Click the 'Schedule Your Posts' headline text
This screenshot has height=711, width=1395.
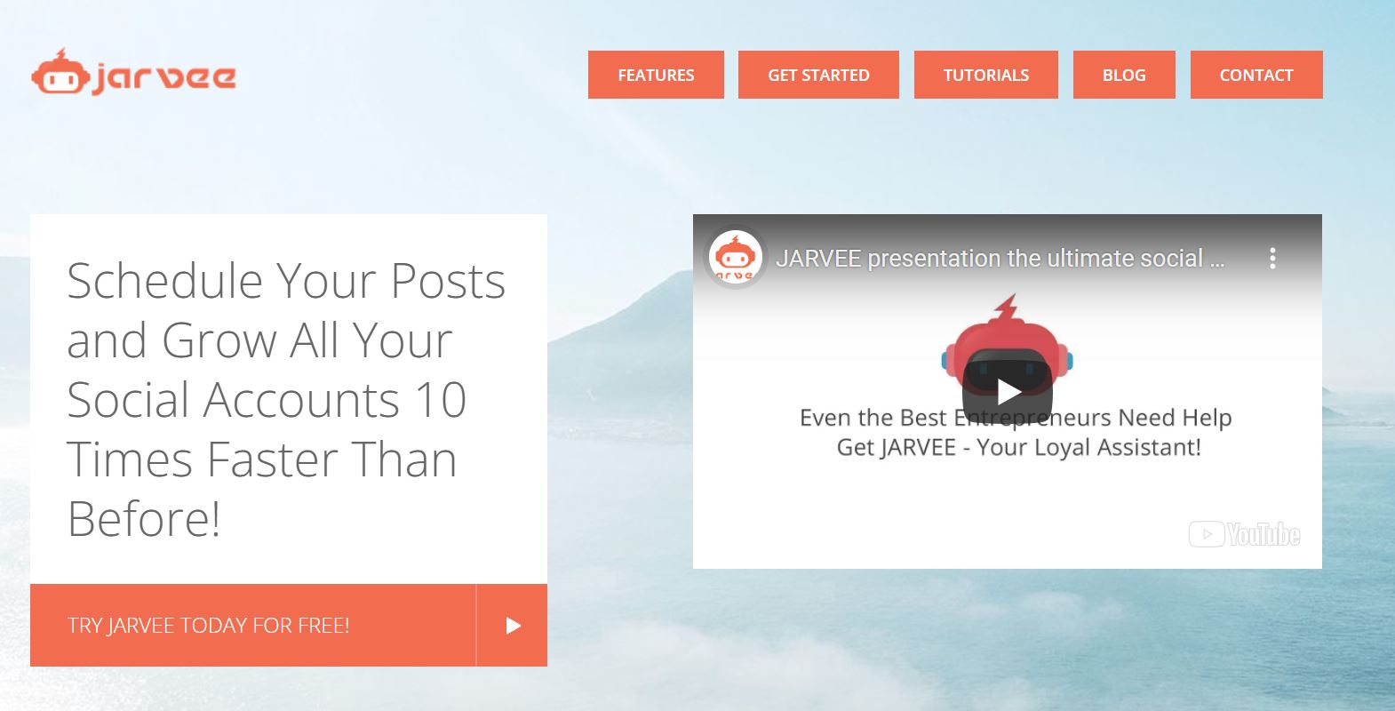pyautogui.click(x=286, y=399)
